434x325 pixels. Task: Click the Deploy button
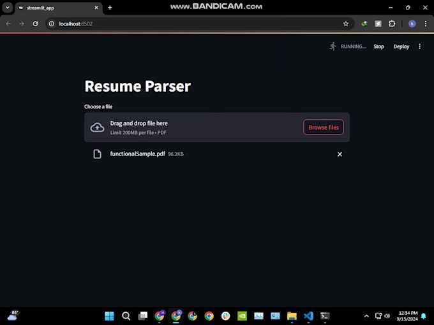point(401,47)
